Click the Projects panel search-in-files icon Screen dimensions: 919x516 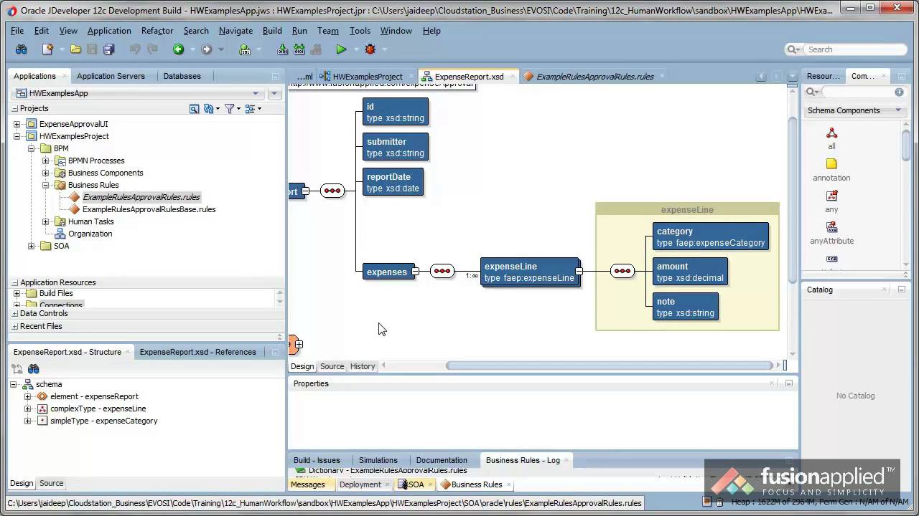(194, 109)
